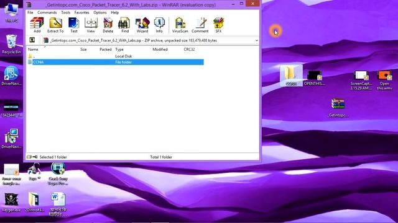Viewport: 398px width, 223px height.
Task: Open the Commands menu
Action: pos(47,12)
